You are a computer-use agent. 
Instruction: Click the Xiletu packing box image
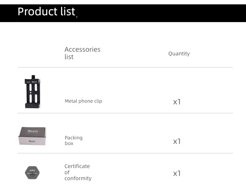32,136
